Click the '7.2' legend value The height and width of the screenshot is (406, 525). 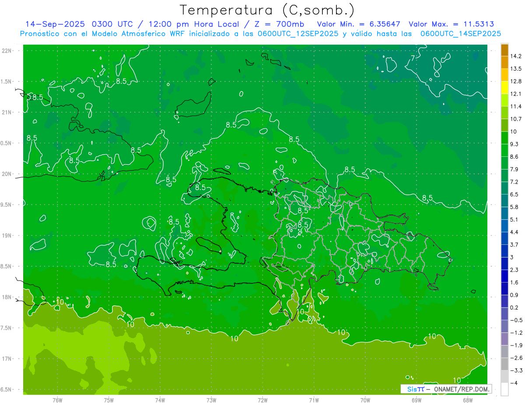pyautogui.click(x=514, y=182)
